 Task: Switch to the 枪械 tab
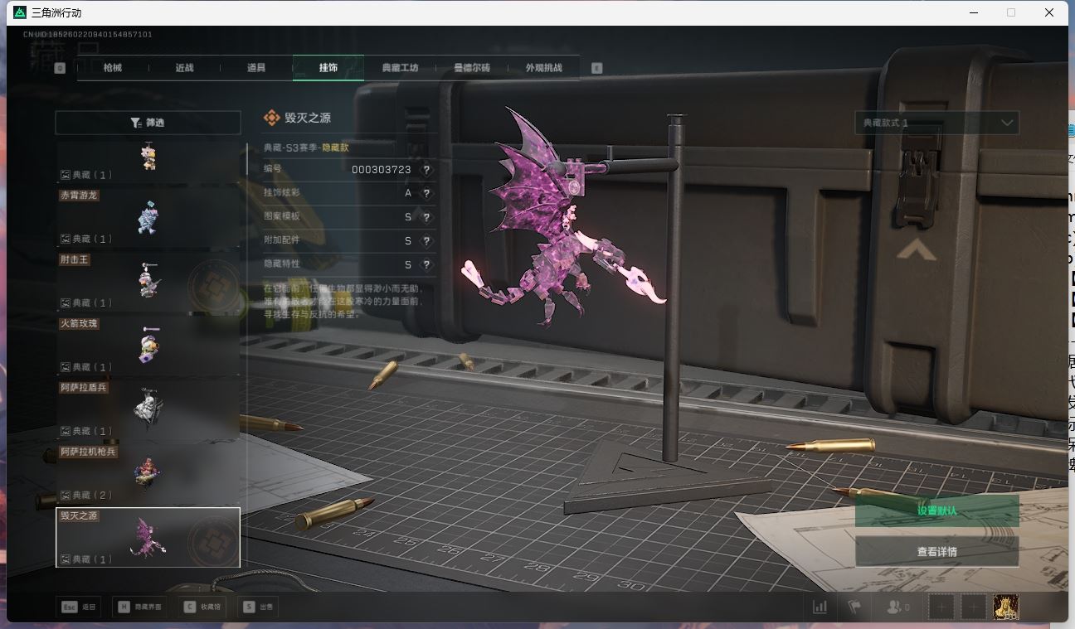click(x=113, y=68)
